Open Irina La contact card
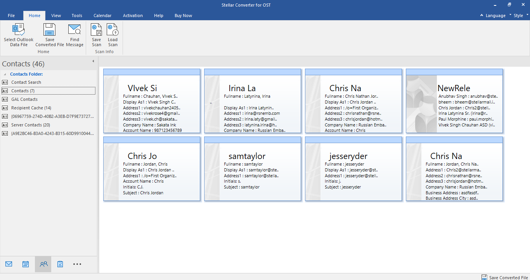Image resolution: width=530 pixels, height=280 pixels. click(x=253, y=101)
